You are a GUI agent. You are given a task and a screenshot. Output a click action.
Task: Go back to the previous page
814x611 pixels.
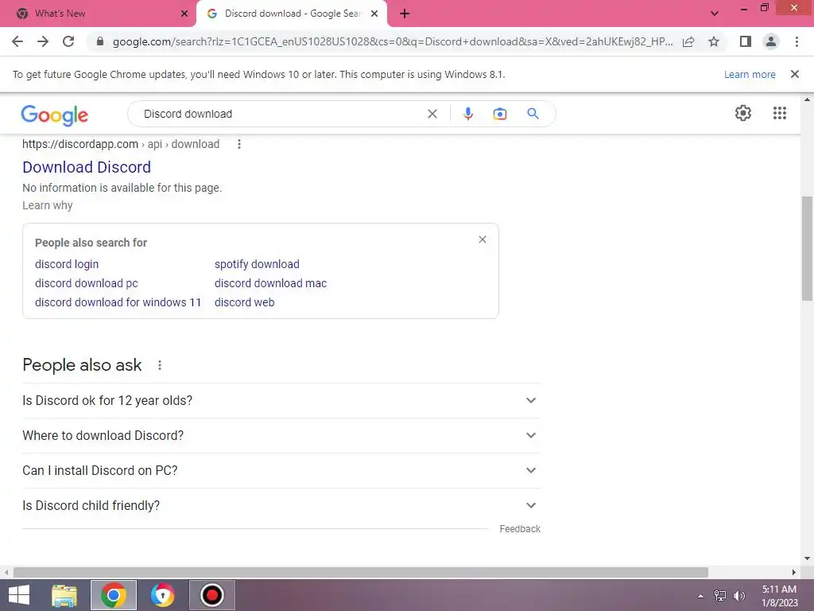17,41
